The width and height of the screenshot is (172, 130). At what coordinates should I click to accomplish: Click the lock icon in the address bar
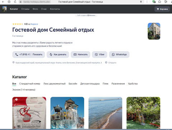(x=21, y=2)
